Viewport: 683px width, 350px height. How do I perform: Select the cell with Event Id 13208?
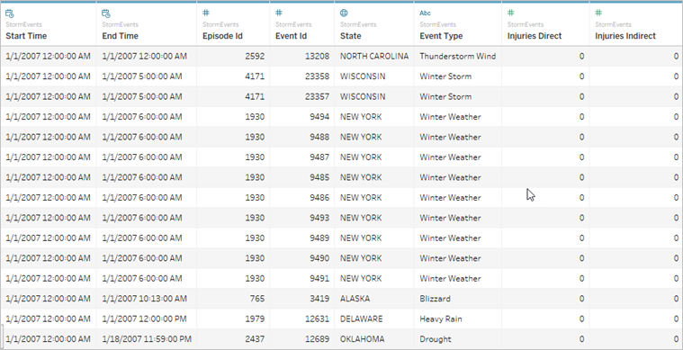tap(301, 56)
